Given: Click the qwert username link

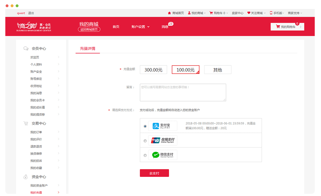Looking at the screenshot, I should point(21,13).
